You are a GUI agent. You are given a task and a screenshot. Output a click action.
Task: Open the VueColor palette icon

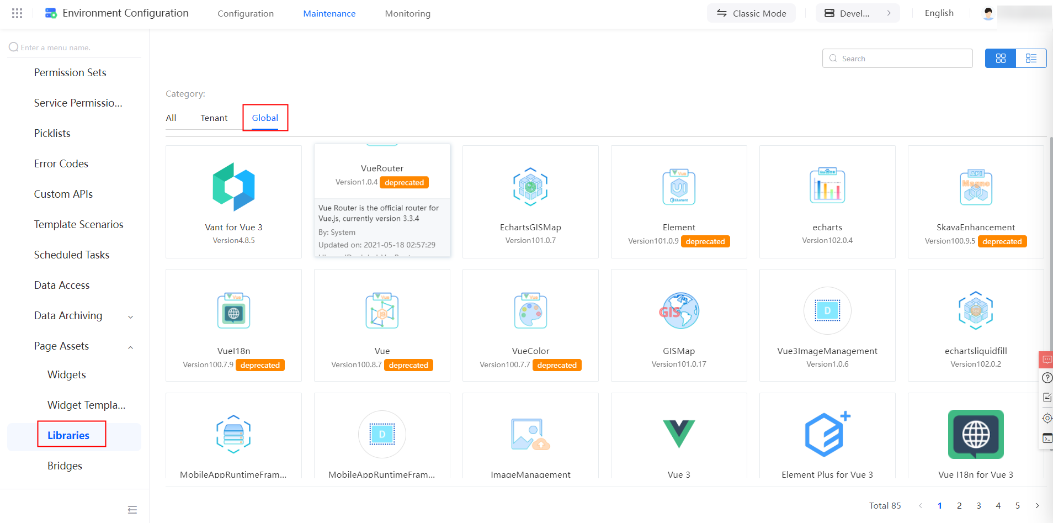click(530, 310)
